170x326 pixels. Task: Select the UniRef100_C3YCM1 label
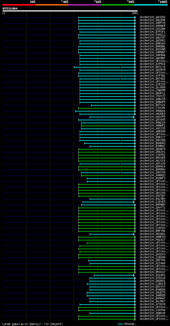(152, 108)
